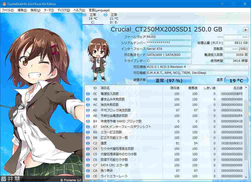The image size is (251, 182).
Task: Click the transfer mode field SATA/600
Action: (x=169, y=55)
